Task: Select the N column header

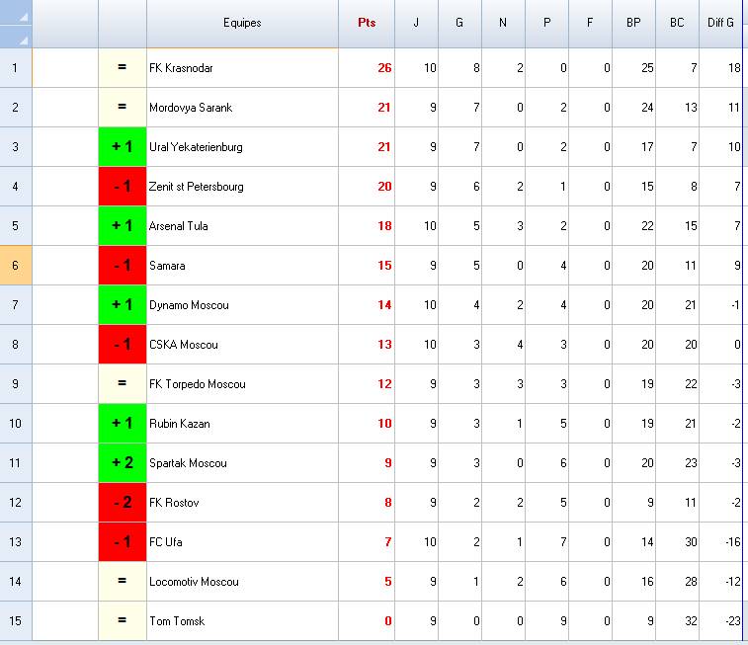Action: tap(503, 23)
